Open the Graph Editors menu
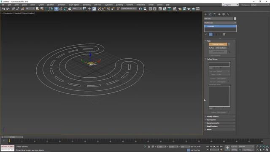Screen dimensions: 270x152 coord(74,5)
